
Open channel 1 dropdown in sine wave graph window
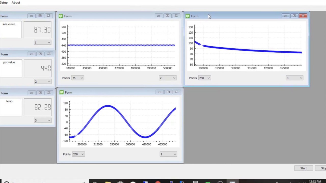point(168,154)
